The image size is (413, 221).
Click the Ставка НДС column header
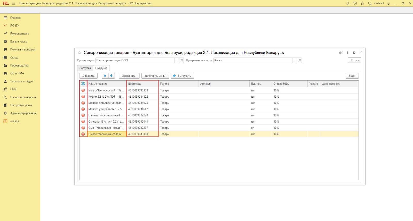pyautogui.click(x=290, y=84)
